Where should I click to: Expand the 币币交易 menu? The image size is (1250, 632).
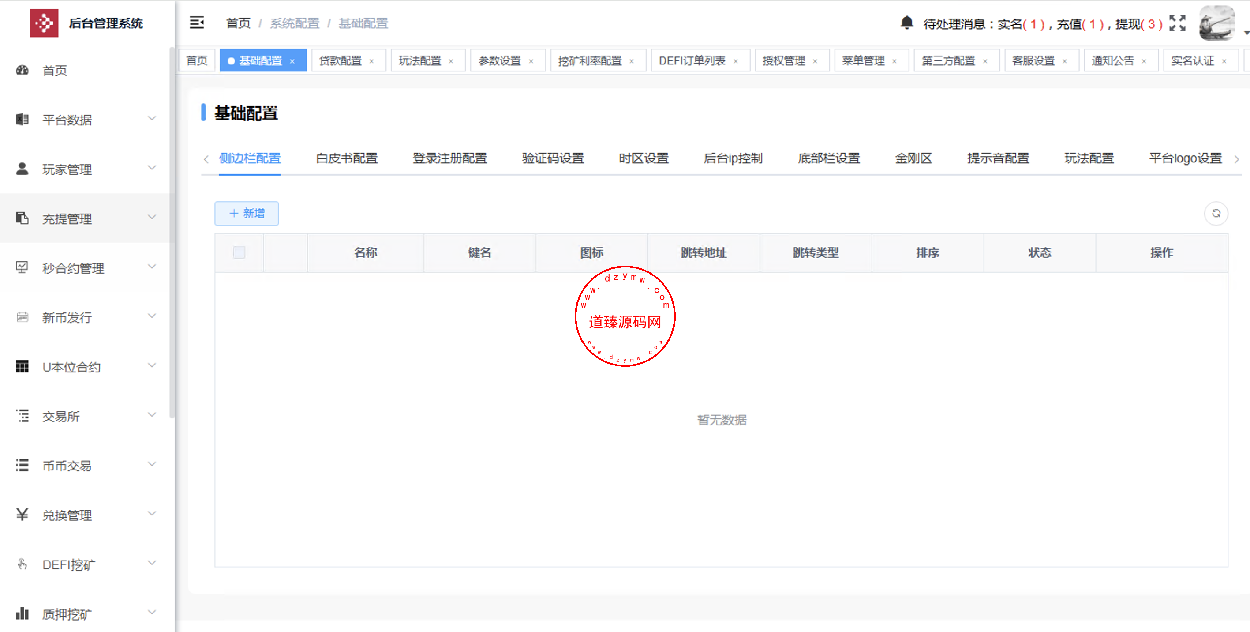pos(152,464)
